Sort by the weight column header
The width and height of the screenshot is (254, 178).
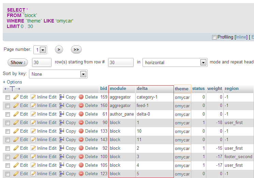coord(214,89)
